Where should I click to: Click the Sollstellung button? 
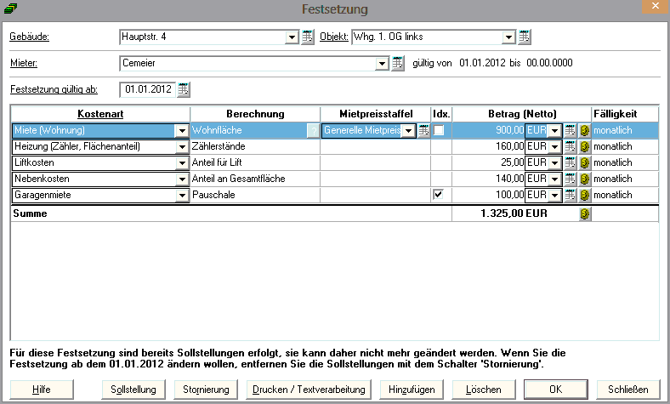pyautogui.click(x=133, y=389)
